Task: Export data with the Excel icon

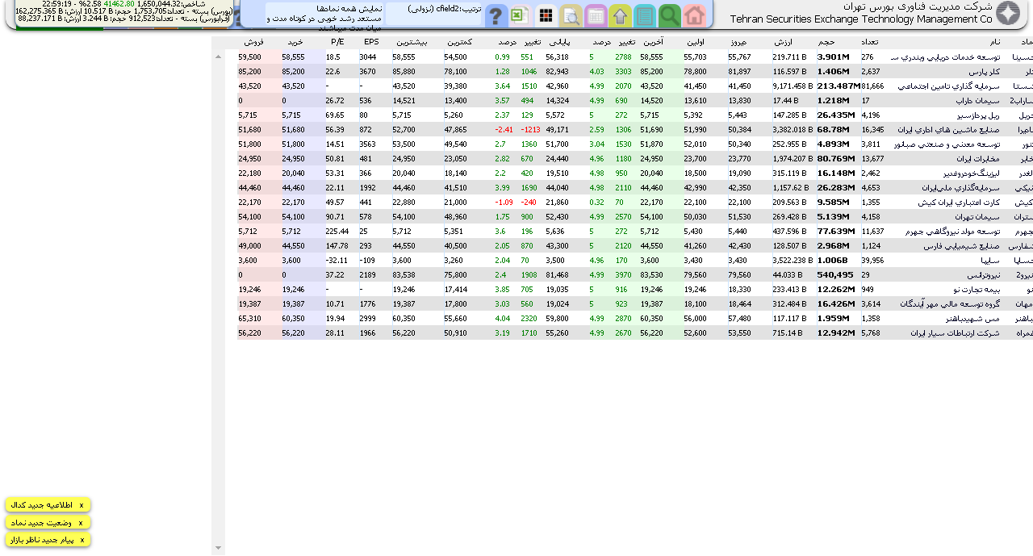Action: tap(521, 15)
